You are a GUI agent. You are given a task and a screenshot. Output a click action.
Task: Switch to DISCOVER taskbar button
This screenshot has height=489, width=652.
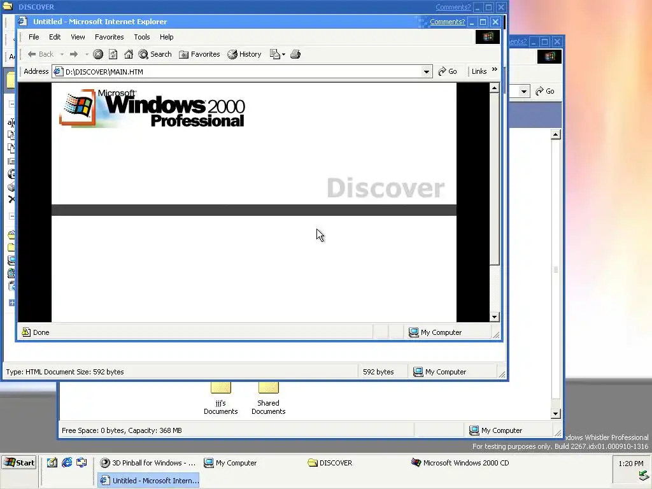357,463
